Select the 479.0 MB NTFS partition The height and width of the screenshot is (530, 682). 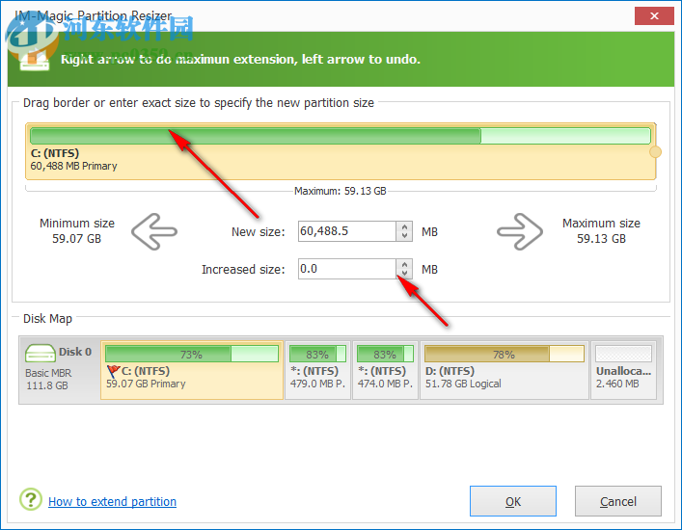(x=317, y=370)
